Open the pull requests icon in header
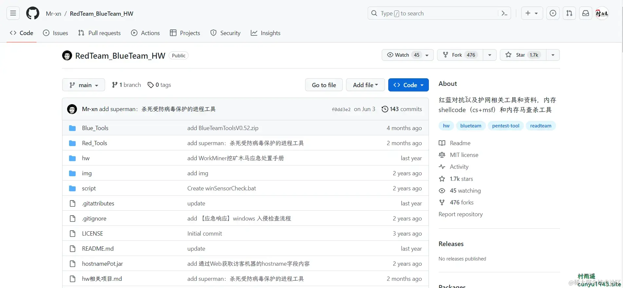 pyautogui.click(x=569, y=13)
